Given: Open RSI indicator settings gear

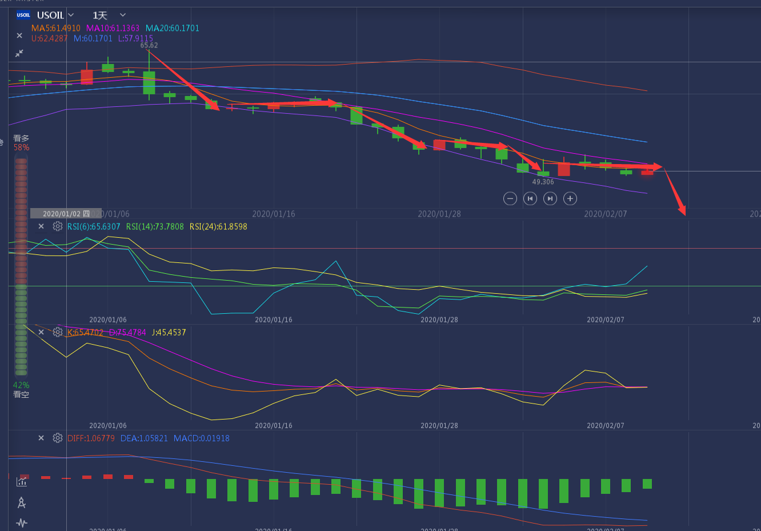Looking at the screenshot, I should pyautogui.click(x=58, y=226).
